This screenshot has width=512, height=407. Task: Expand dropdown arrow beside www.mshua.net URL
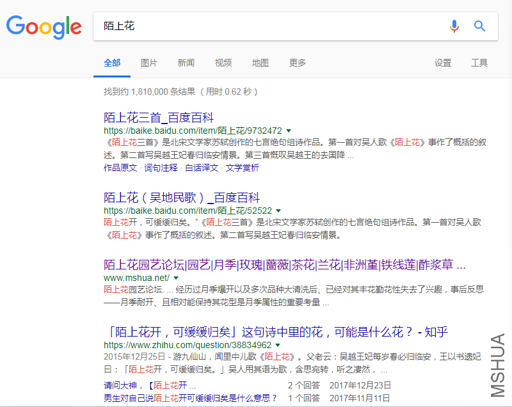[x=176, y=278]
